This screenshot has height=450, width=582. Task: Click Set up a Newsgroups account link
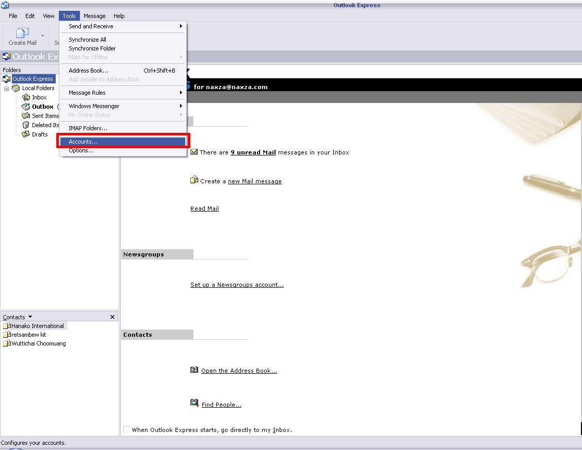(237, 284)
